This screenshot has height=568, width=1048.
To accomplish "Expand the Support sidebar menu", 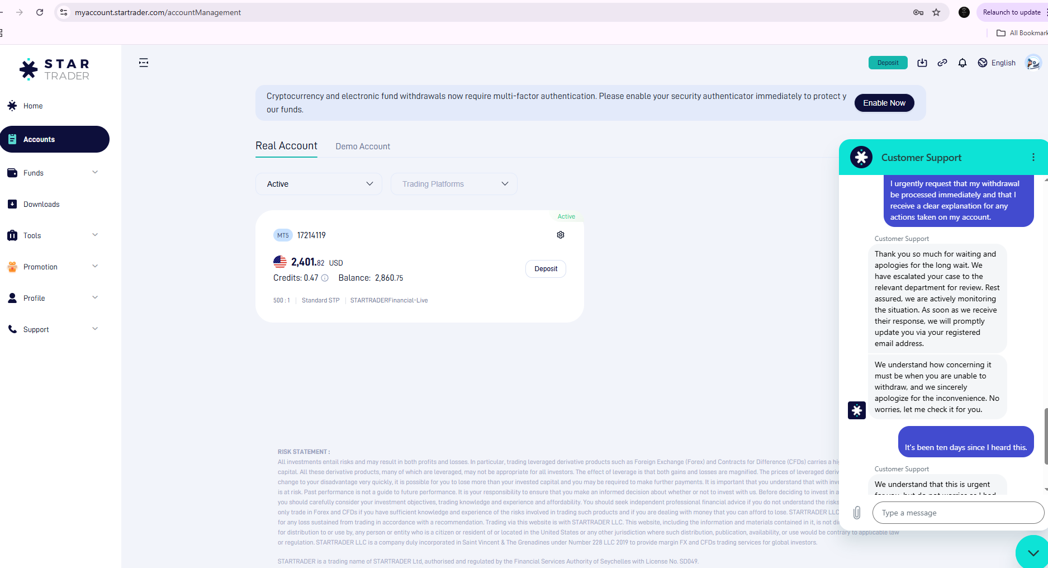I will pyautogui.click(x=55, y=329).
